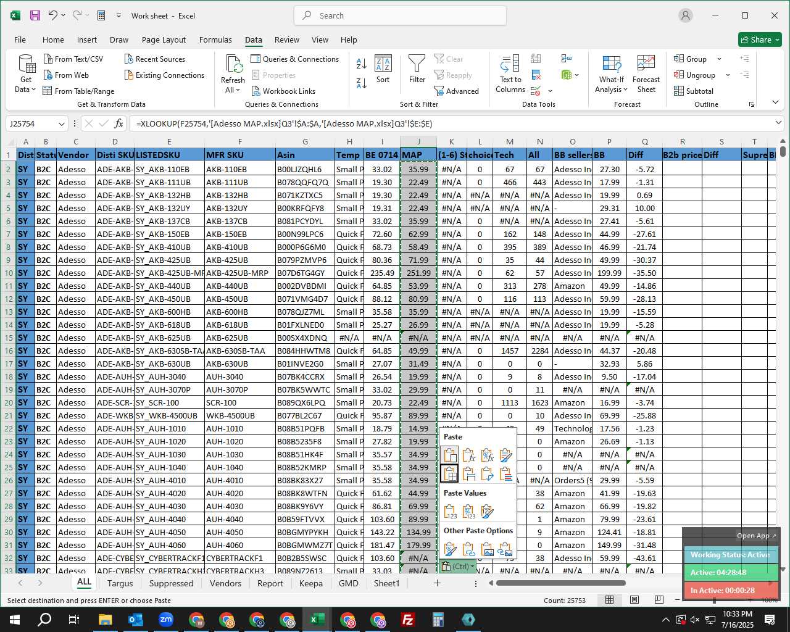Open the Keepa sheet tab
Image resolution: width=790 pixels, height=632 pixels.
[311, 583]
